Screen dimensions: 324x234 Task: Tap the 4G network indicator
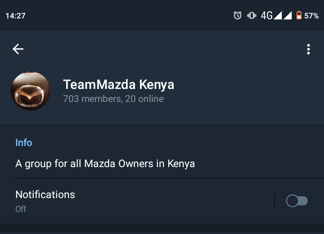[x=267, y=16]
